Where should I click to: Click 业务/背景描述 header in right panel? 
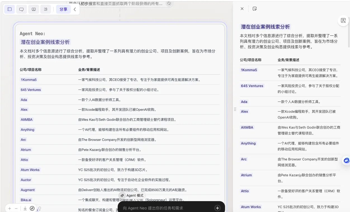point(288,60)
